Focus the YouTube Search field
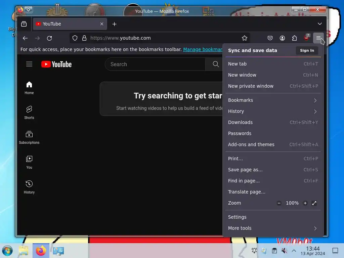The width and height of the screenshot is (344, 258). 155,64
